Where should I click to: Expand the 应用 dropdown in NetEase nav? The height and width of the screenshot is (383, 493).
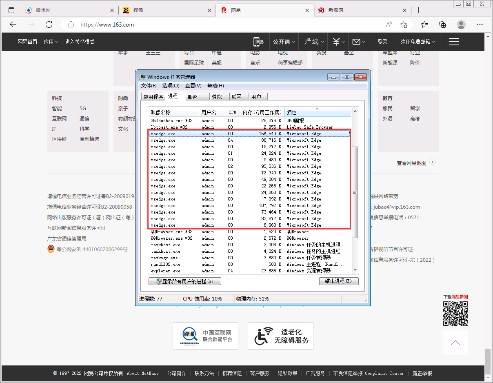pos(51,42)
